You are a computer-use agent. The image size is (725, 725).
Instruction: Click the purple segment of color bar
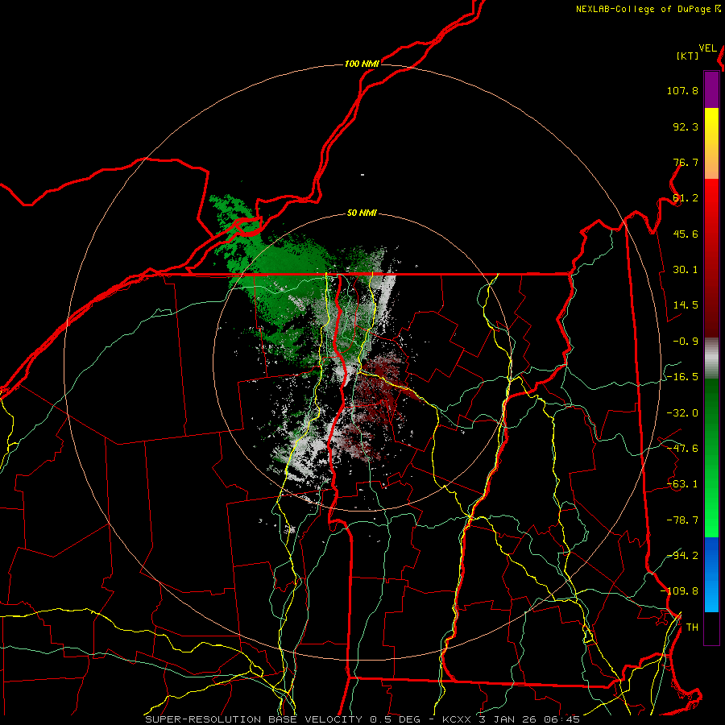(711, 89)
